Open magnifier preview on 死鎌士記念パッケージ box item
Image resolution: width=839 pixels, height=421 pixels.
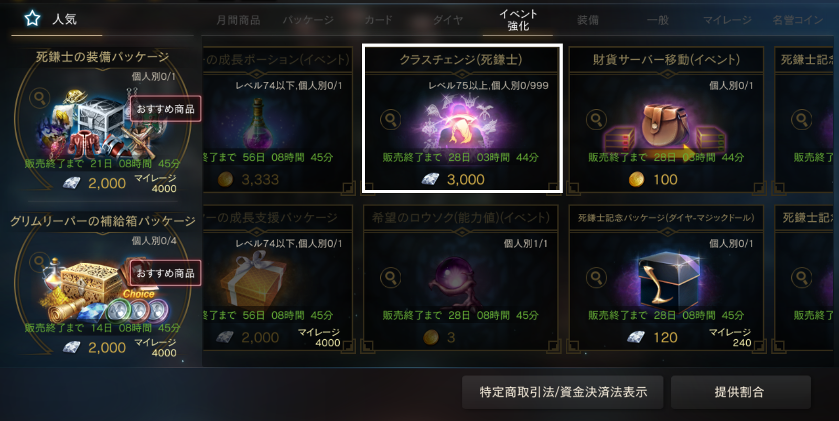tap(596, 278)
